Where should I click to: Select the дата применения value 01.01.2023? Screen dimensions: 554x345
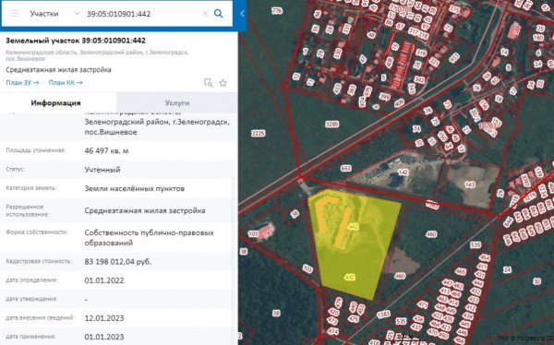(104, 337)
